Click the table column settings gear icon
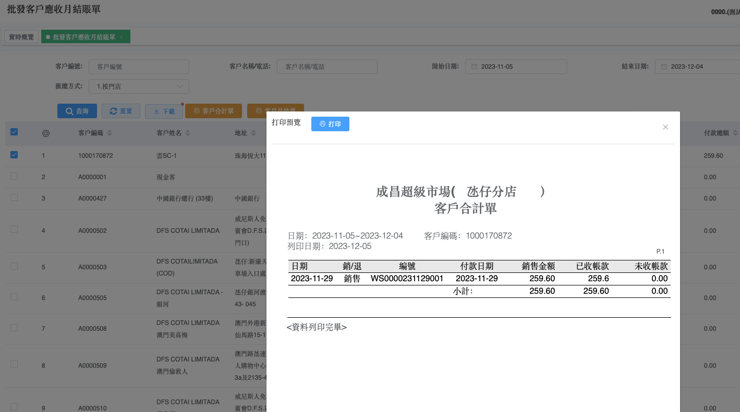Image resolution: width=740 pixels, height=412 pixels. 46,133
